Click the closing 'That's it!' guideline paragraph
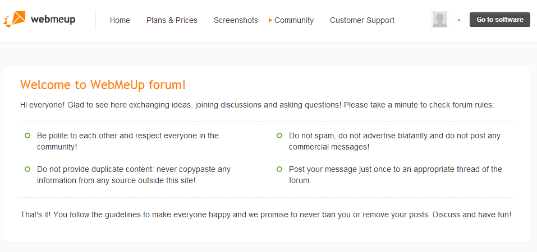Screen dimensions: 537x252 click(x=266, y=215)
